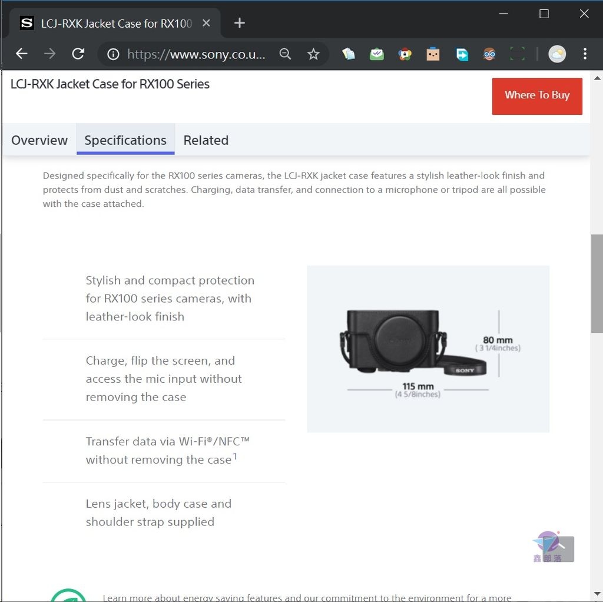Image resolution: width=603 pixels, height=602 pixels.
Task: Click 'Charge, flip the screen' feature text
Action: coord(164,379)
